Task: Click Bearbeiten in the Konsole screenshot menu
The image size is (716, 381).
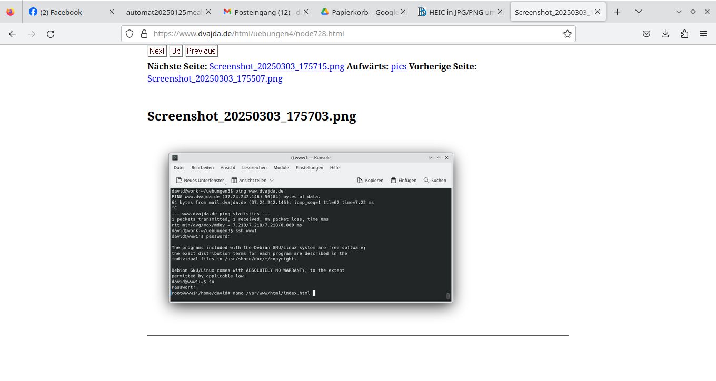Action: coord(203,168)
